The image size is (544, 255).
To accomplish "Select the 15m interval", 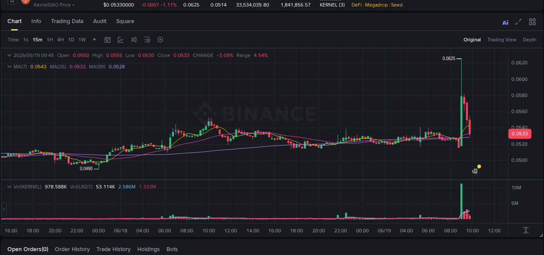I will point(37,40).
